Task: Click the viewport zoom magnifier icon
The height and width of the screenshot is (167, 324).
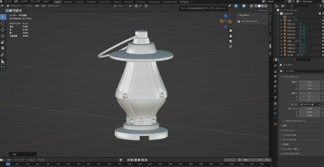Action: pos(230,31)
